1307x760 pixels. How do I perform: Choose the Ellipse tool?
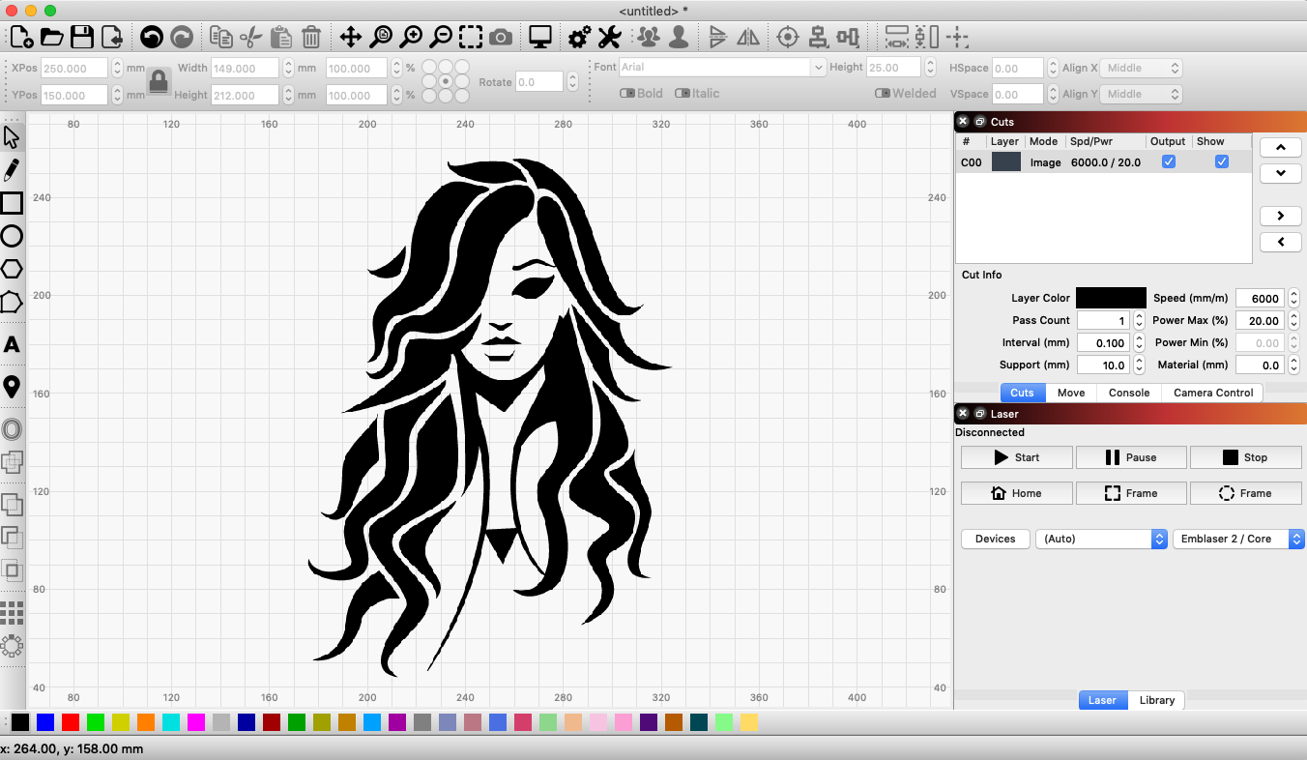pos(12,236)
